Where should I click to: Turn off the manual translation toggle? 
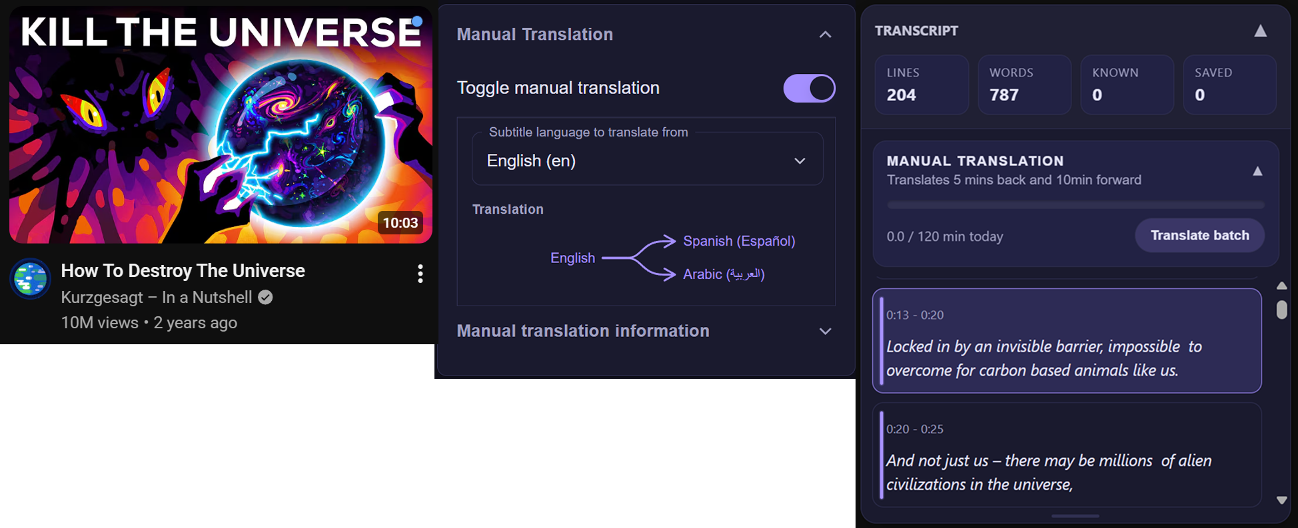809,88
